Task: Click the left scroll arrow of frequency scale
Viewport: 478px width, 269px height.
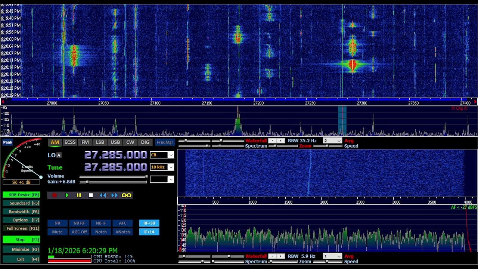Action: [3, 102]
